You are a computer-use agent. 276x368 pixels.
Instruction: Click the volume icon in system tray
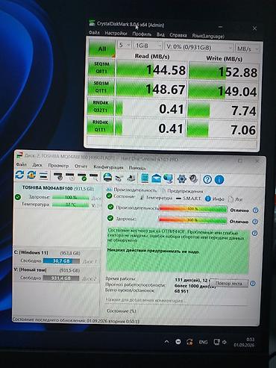[x=225, y=343]
